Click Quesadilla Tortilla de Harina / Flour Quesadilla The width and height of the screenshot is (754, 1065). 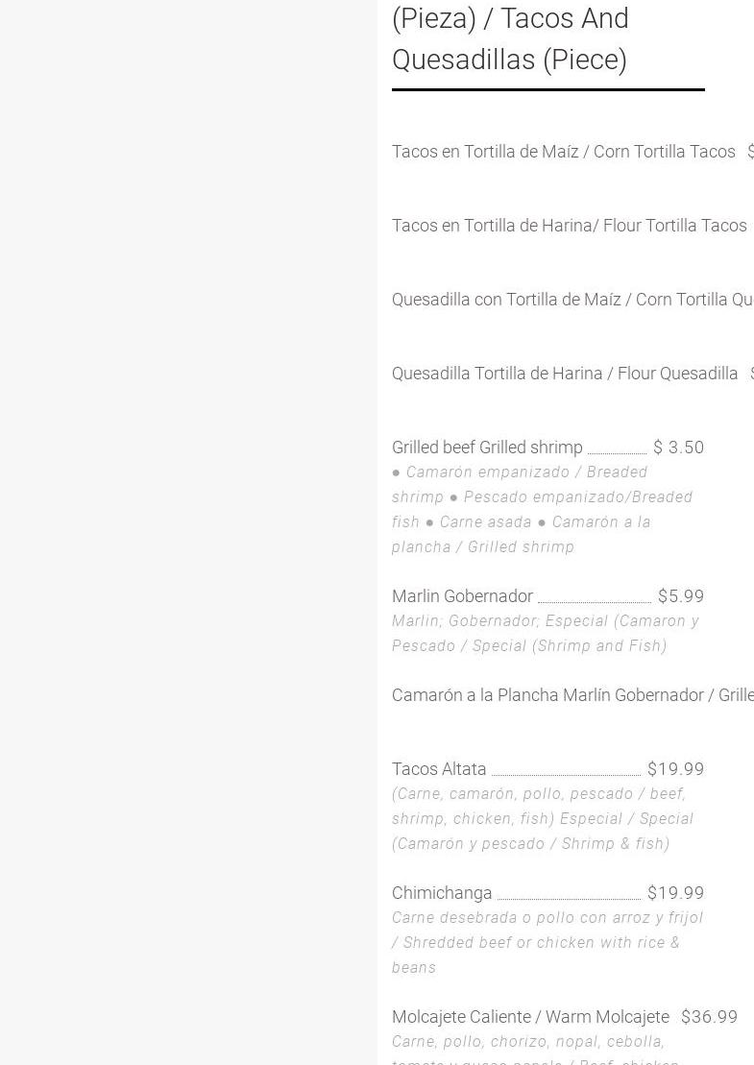coord(565,374)
